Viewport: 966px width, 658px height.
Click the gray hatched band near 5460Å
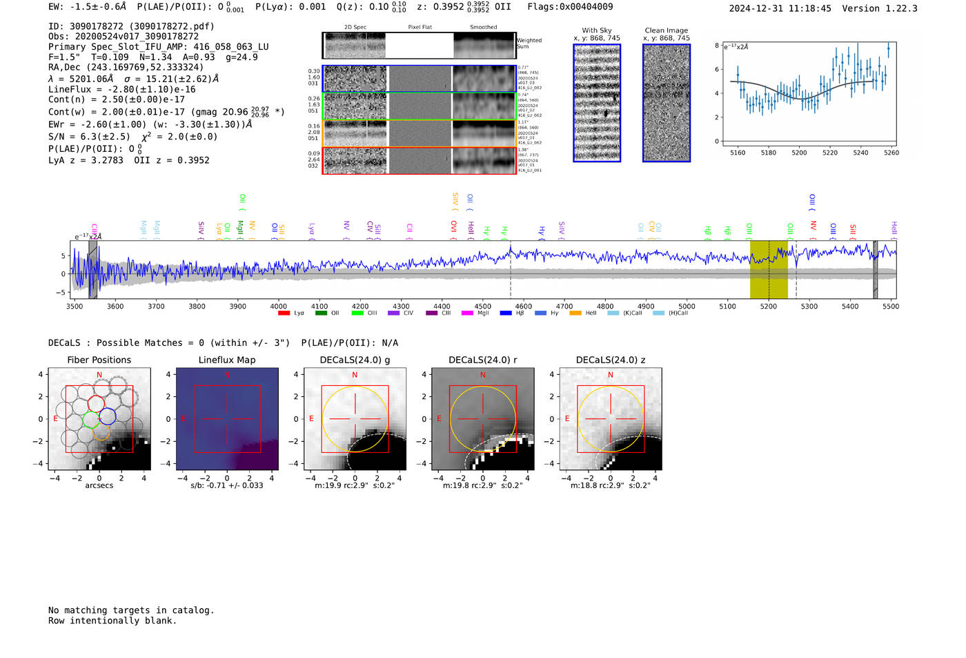click(876, 269)
